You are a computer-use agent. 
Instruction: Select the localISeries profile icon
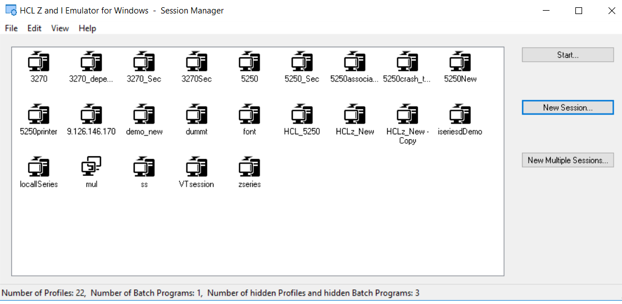pos(39,166)
